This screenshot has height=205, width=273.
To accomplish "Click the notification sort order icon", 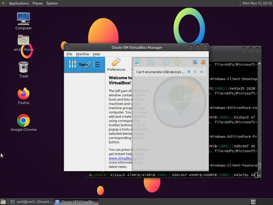I will coord(195,62).
